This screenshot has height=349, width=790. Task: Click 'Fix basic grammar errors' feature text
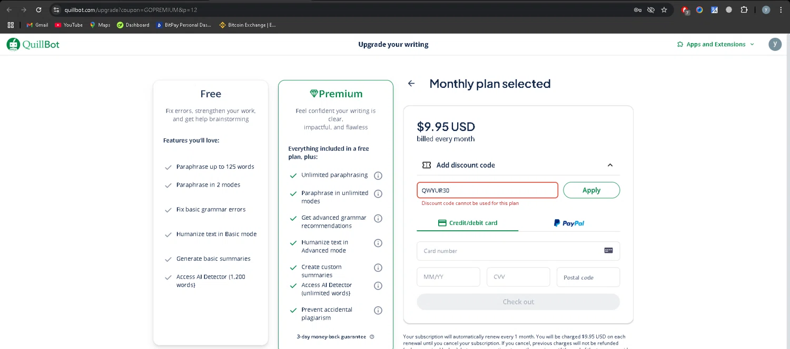pyautogui.click(x=211, y=209)
